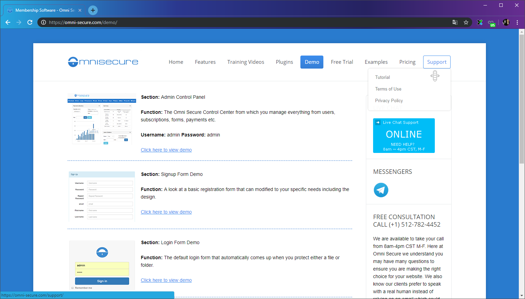The width and height of the screenshot is (525, 299).
Task: Minimize the browser window
Action: [x=485, y=5]
